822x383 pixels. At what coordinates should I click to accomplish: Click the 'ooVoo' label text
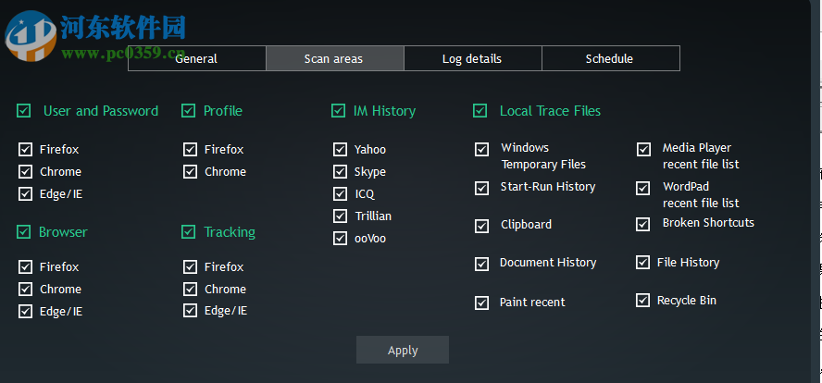[x=370, y=239]
